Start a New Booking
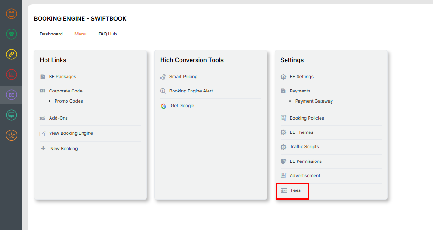 click(64, 149)
